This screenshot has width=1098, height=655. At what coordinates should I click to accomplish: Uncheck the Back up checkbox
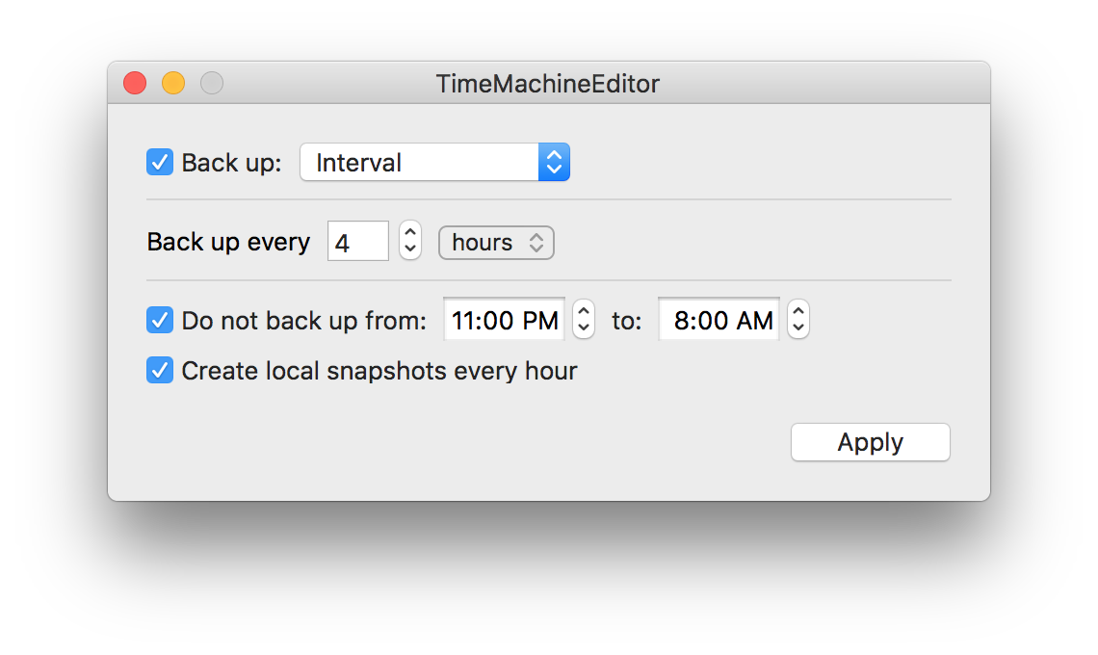(x=160, y=162)
